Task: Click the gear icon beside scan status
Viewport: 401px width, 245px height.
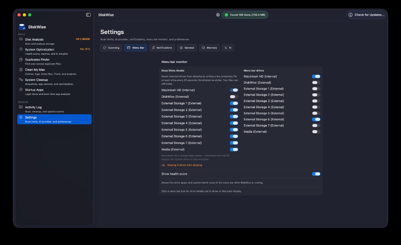Action: [x=218, y=15]
